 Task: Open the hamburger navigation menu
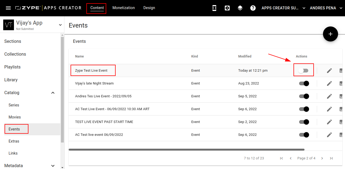point(8,8)
